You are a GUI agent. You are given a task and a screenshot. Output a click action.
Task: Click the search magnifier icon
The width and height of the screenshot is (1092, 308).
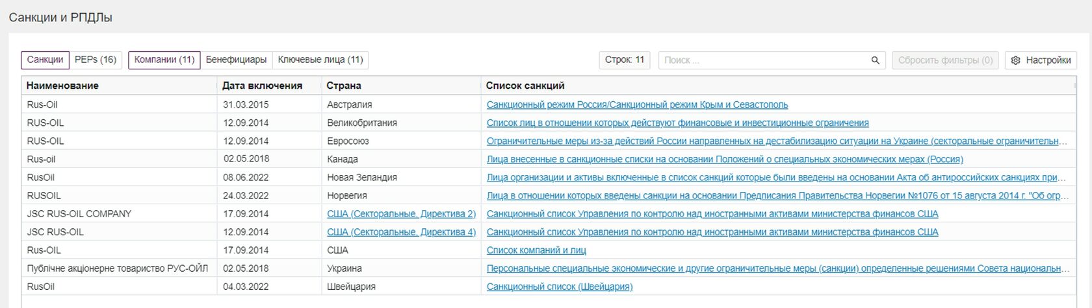coord(875,60)
